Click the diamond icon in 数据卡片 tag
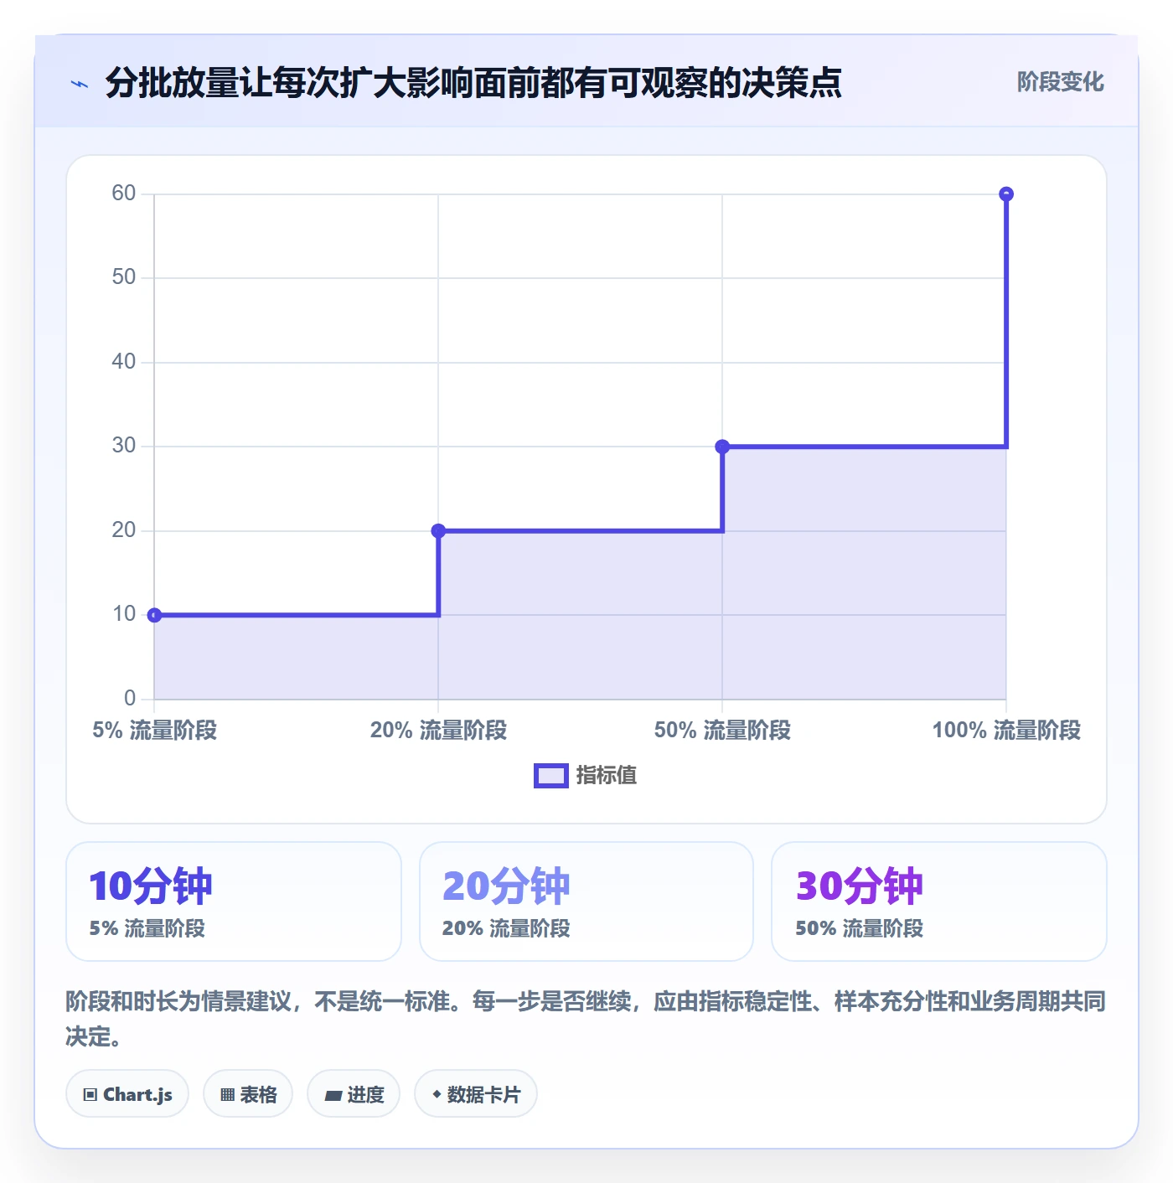Image resolution: width=1173 pixels, height=1183 pixels. pos(437,1094)
